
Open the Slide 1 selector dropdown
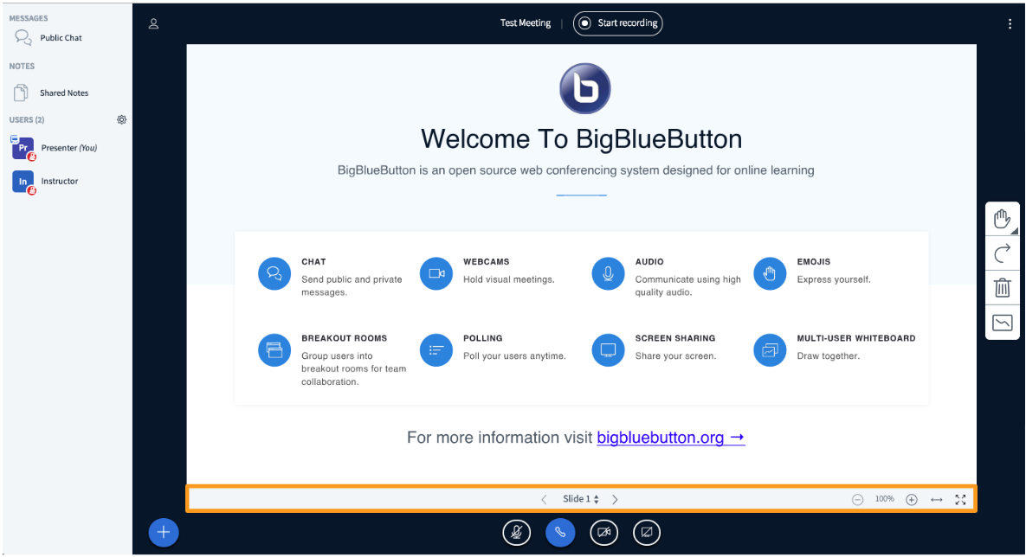coord(580,499)
